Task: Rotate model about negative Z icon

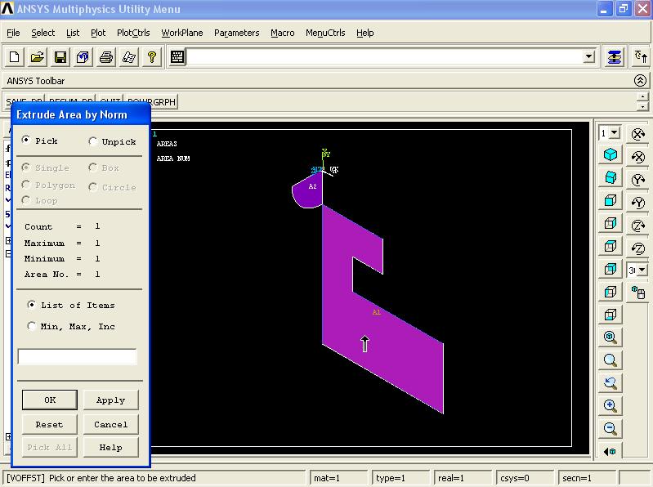Action: (638, 248)
